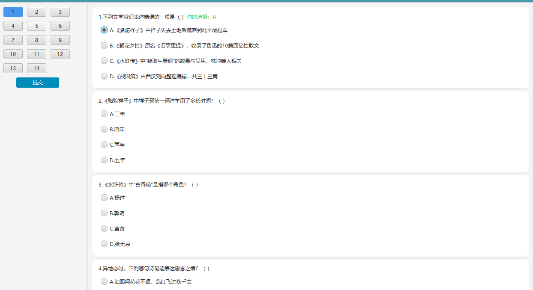533x290 pixels.
Task: Open question 5 from number grid
Action: 36,26
